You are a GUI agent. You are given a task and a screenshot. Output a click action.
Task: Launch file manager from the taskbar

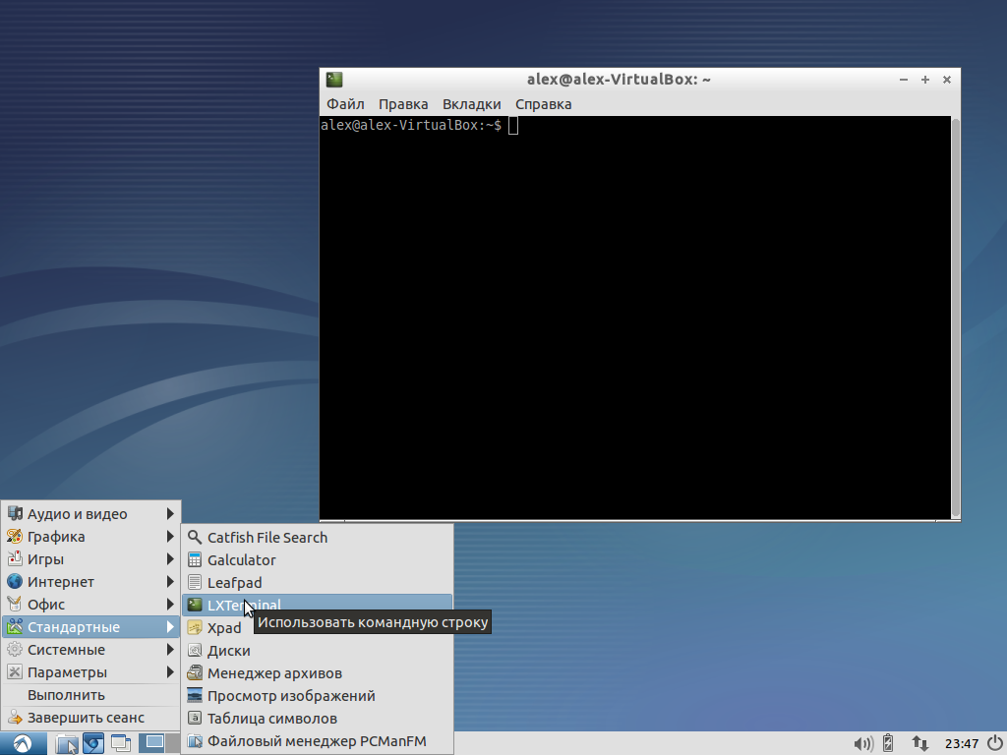[67, 743]
